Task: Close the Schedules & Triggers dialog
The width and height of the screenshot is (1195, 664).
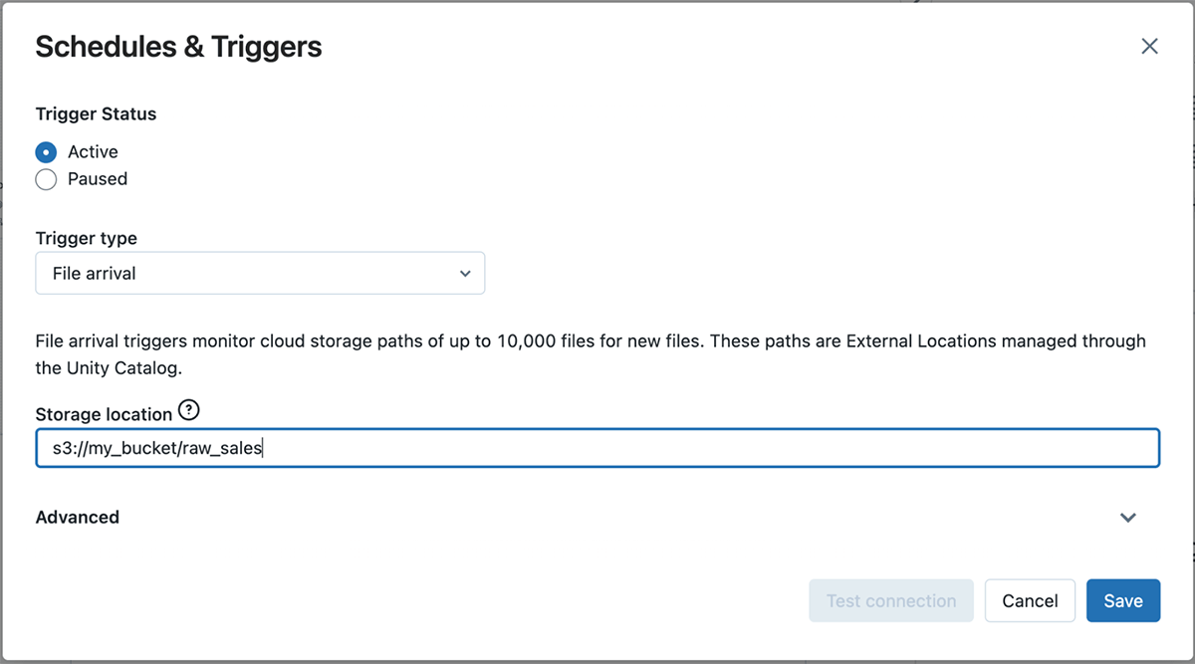Action: 1149,46
